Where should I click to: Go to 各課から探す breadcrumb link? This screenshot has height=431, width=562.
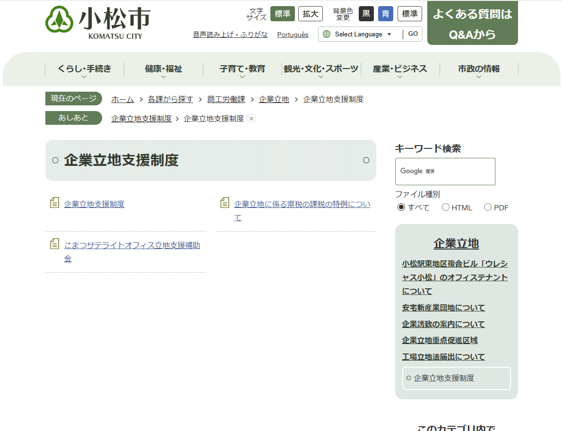pyautogui.click(x=171, y=99)
